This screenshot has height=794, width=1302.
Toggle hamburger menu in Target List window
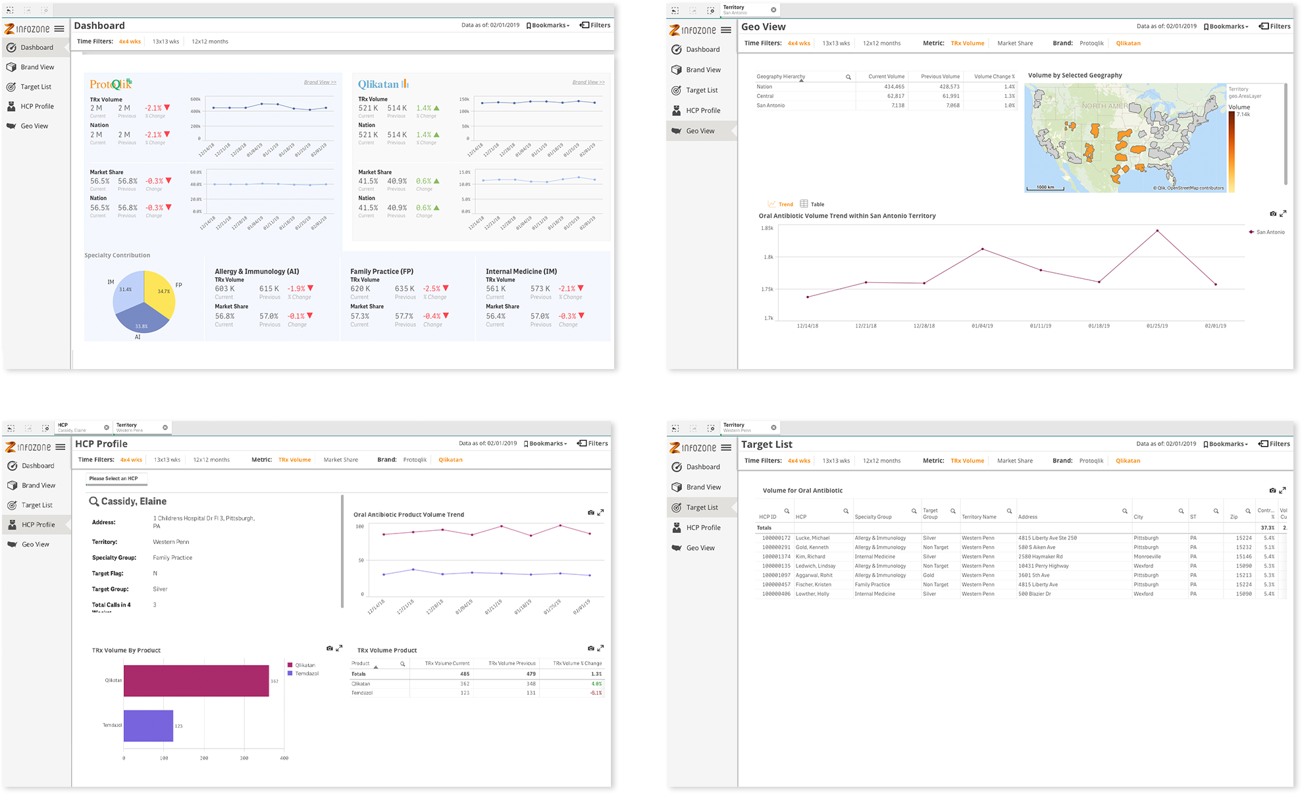pos(726,448)
